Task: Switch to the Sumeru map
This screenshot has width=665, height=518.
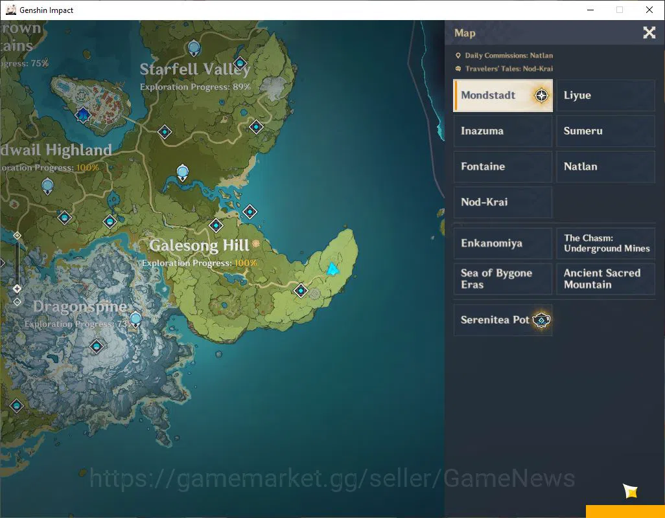Action: click(605, 131)
